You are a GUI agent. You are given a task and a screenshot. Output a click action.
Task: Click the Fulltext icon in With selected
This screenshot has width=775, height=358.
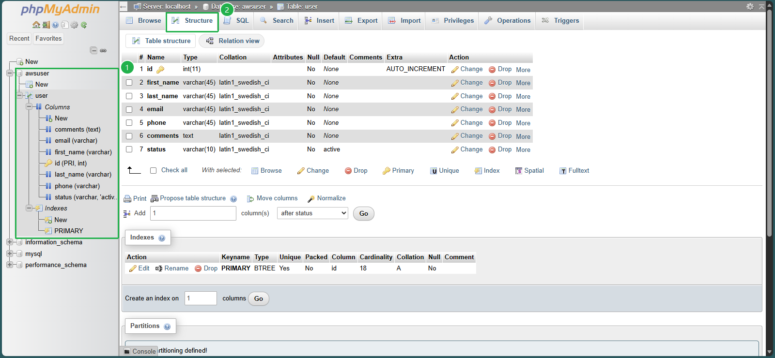point(563,171)
